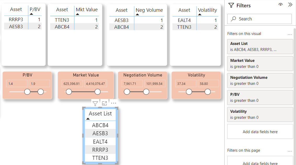The height and width of the screenshot is (165, 296).
Task: Expand the P/BV filter card
Action: (260, 97)
